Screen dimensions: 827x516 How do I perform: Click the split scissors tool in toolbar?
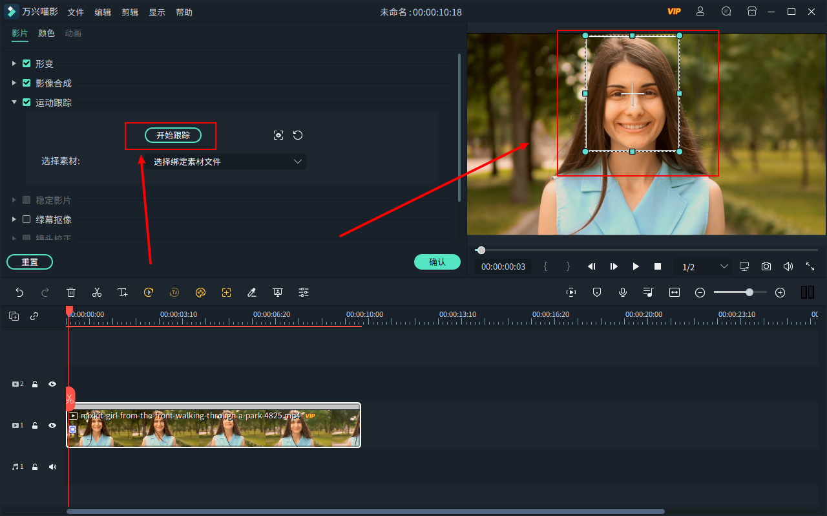click(97, 292)
